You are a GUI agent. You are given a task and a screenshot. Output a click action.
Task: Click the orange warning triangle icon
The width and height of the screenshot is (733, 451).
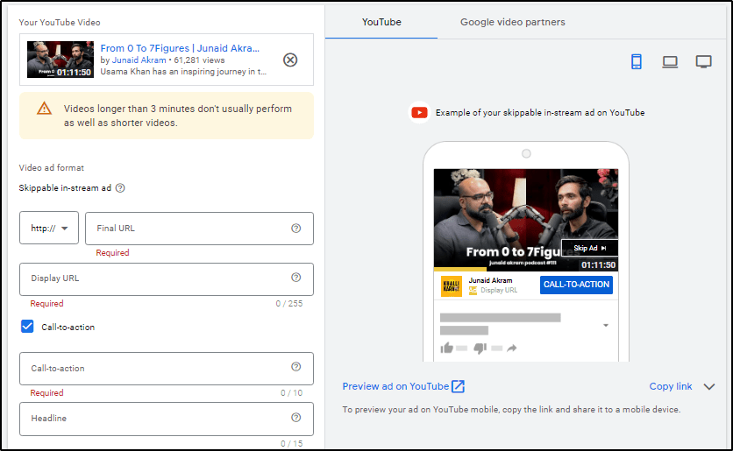[45, 109]
